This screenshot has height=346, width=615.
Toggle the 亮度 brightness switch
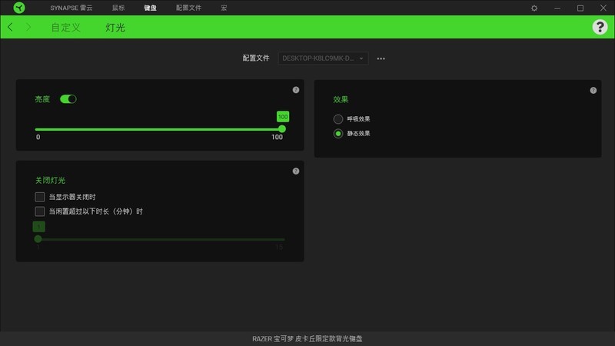[x=68, y=99]
